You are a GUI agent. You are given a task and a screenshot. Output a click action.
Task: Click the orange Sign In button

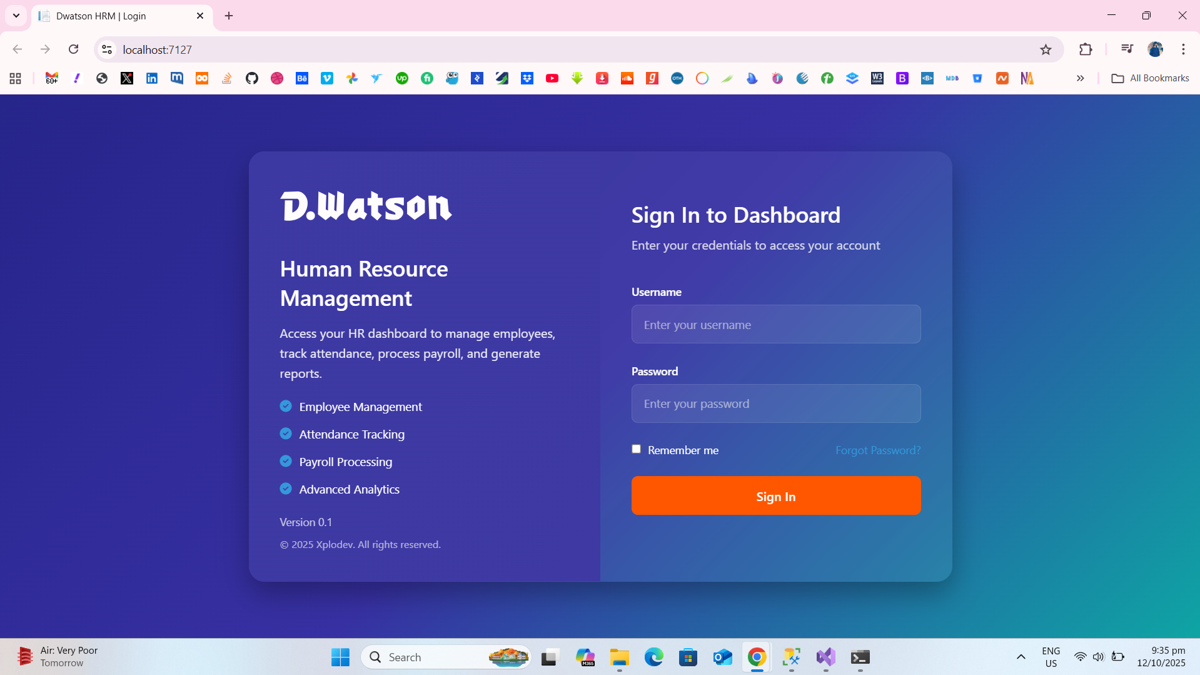coord(776,496)
